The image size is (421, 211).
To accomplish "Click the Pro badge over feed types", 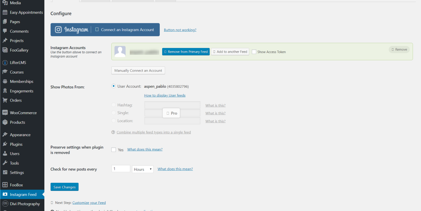I will pos(171,113).
